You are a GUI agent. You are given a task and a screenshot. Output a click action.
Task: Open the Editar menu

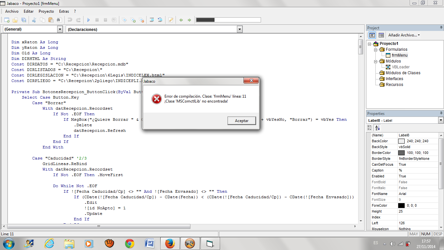(29, 11)
